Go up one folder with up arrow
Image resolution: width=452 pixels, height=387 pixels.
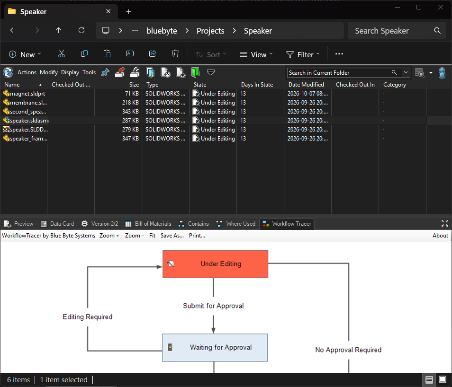click(59, 31)
